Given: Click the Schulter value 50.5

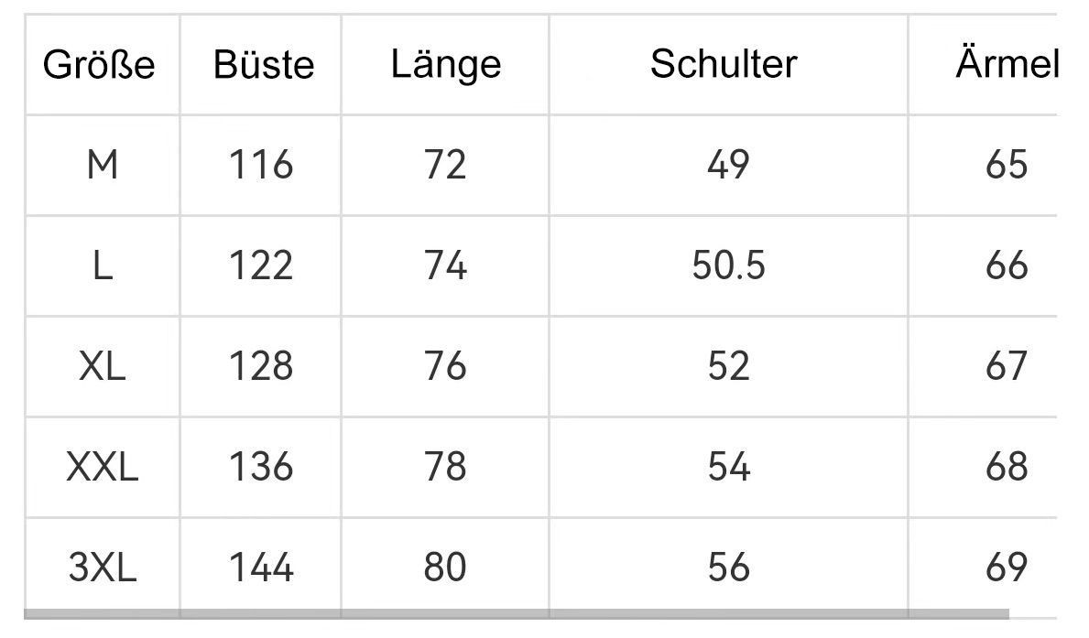Looking at the screenshot, I should point(728,266).
